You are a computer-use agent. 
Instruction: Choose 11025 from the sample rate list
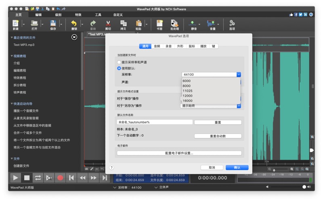187,91
